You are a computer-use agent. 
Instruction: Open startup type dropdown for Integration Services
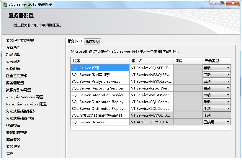point(228,95)
